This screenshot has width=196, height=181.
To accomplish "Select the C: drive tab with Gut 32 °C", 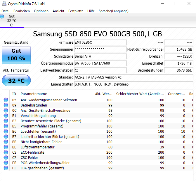I will (12, 21).
